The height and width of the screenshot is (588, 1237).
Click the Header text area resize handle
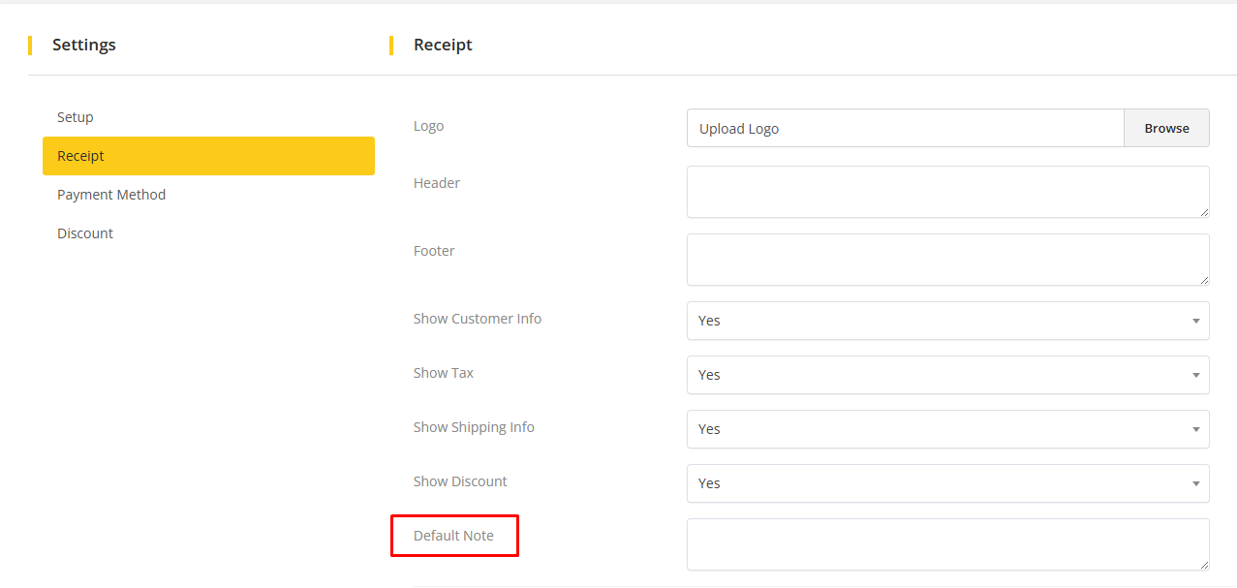coord(1204,212)
